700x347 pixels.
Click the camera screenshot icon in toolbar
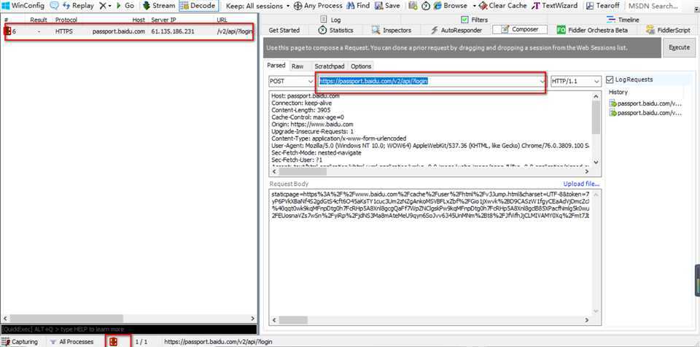point(413,6)
